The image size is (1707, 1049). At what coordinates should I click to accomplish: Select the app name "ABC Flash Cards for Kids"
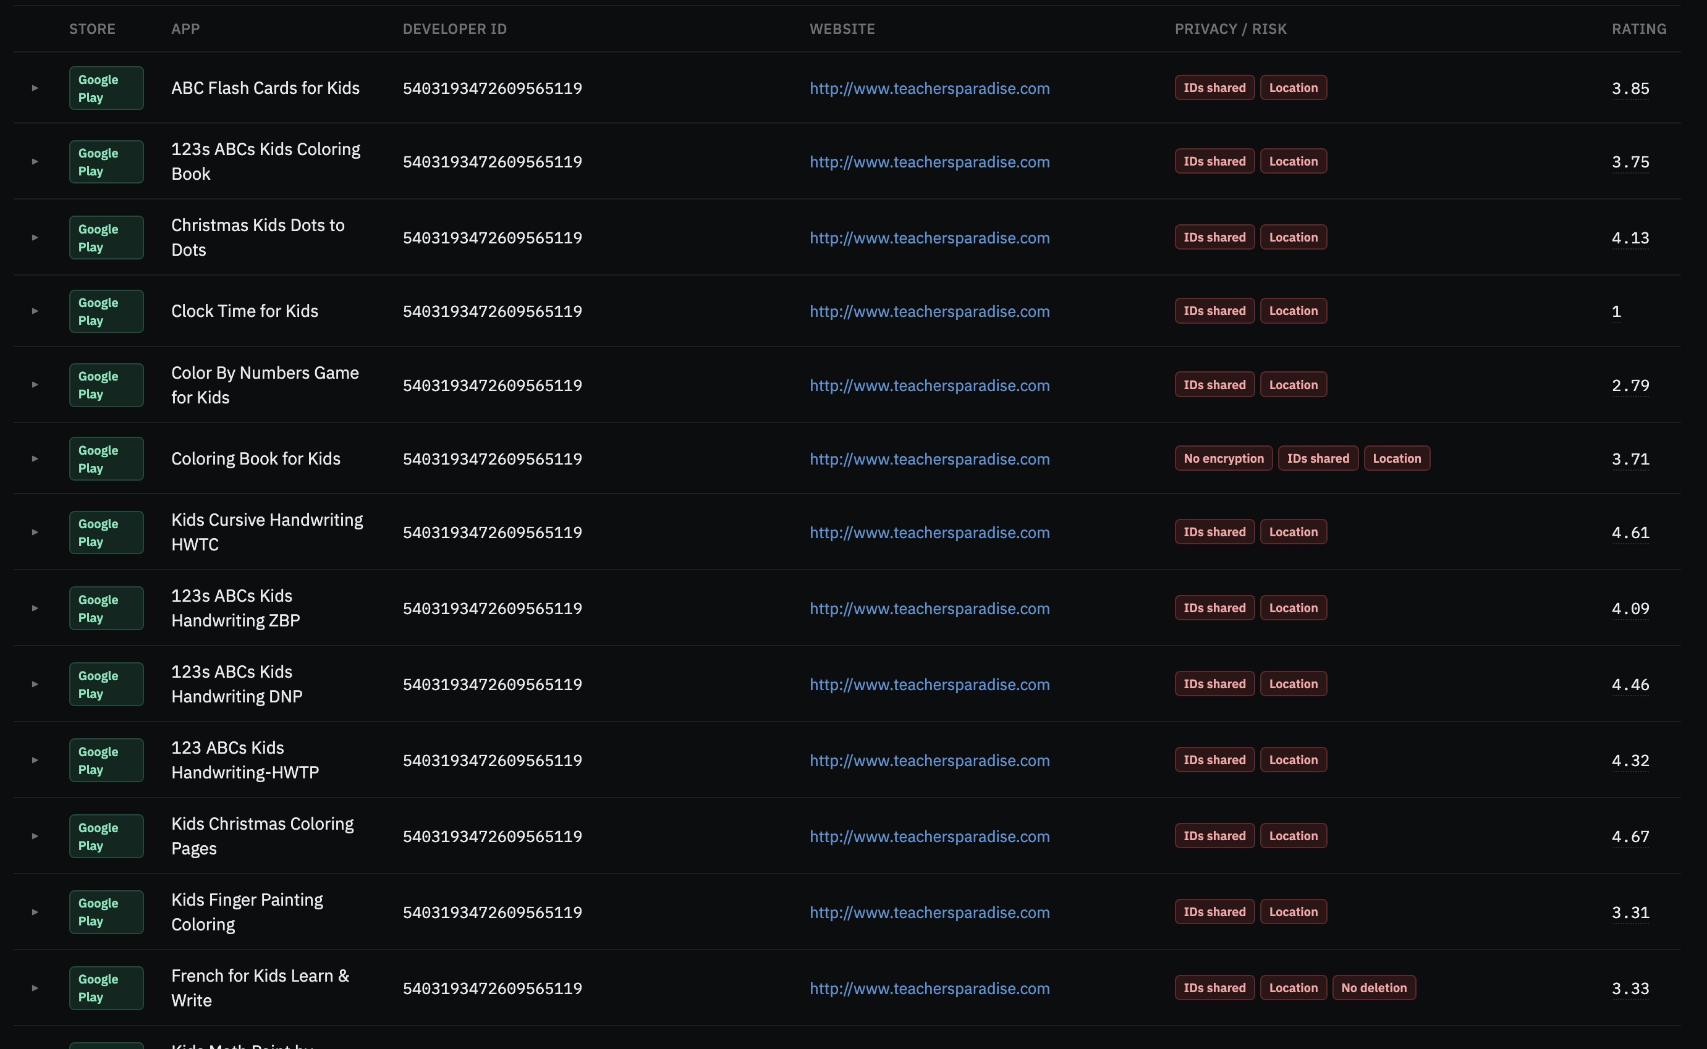point(265,88)
